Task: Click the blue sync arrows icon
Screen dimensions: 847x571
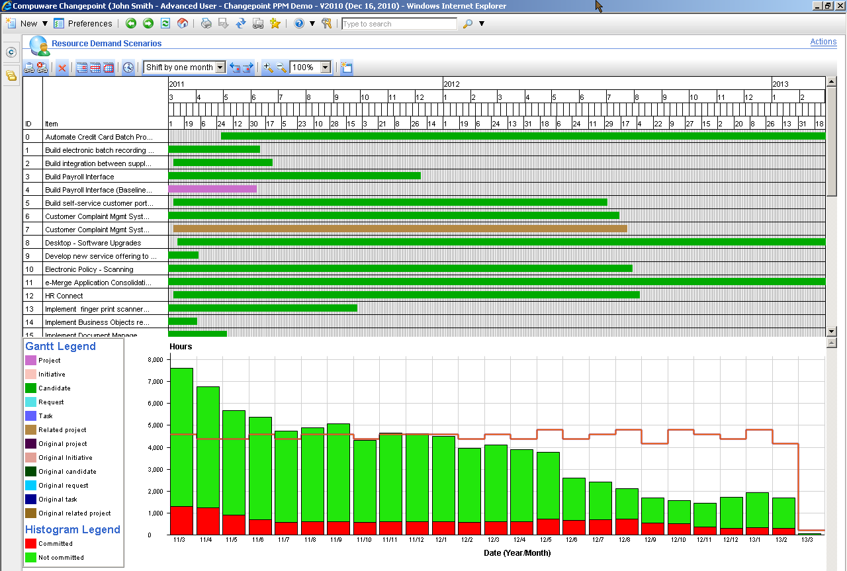Action: click(x=241, y=23)
